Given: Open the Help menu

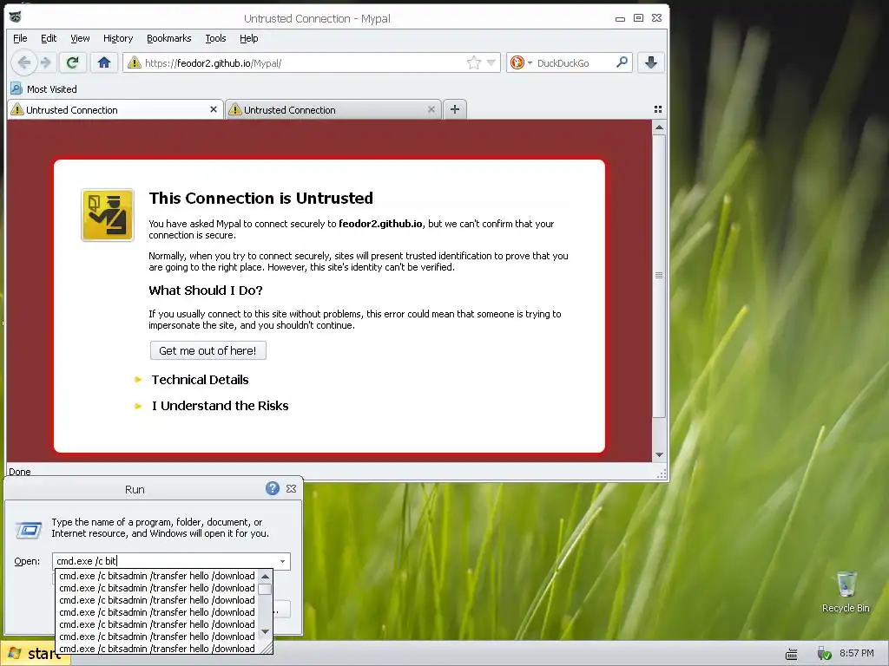Looking at the screenshot, I should point(249,38).
